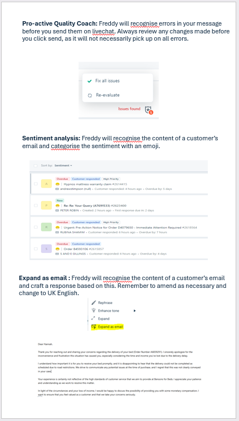Click the Enhance tone lightbulb icon
Image resolution: width=239 pixels, height=421 pixels.
(x=94, y=311)
